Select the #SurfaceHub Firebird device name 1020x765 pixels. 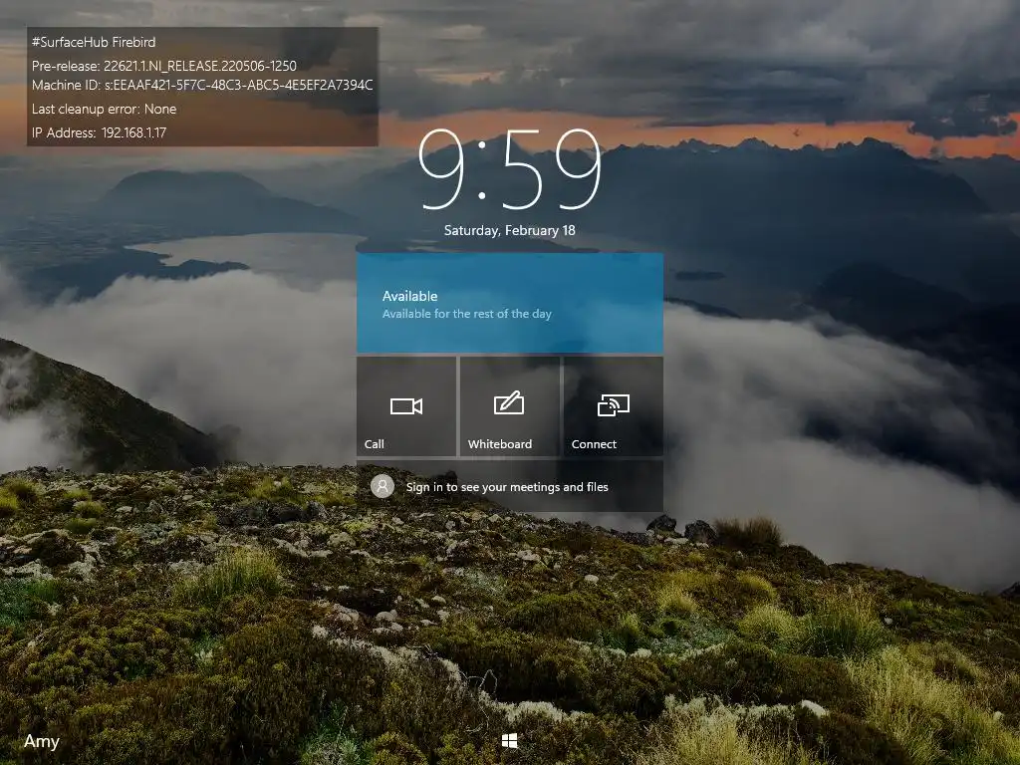click(x=94, y=42)
